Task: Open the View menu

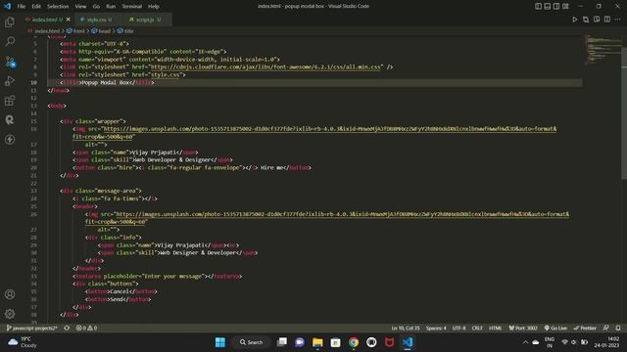Action: (x=80, y=7)
